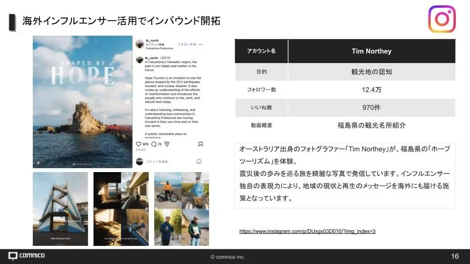470x264 pixels.
Task: Click the 観光地の認知 cell
Action: point(372,72)
